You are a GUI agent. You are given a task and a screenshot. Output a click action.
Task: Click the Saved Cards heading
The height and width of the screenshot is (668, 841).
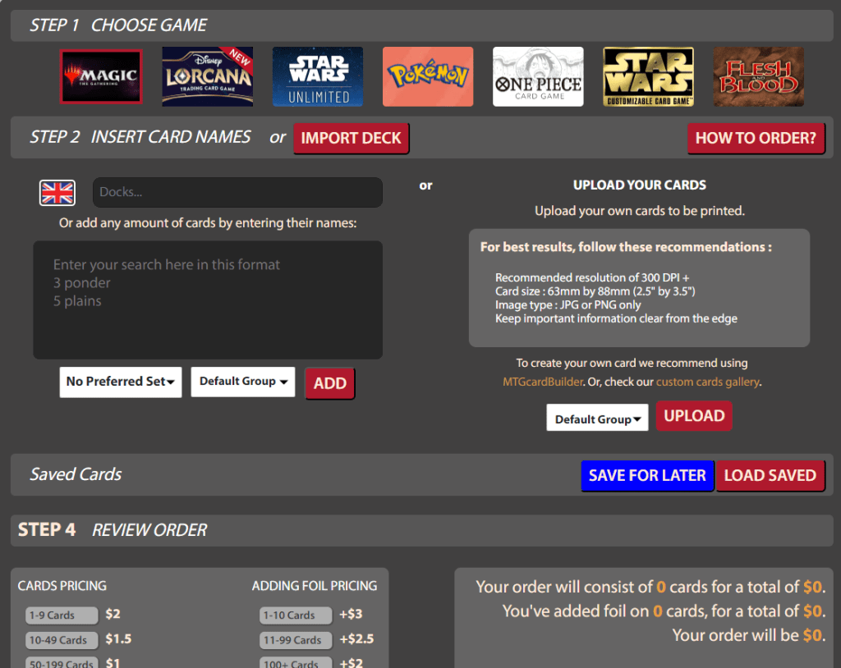point(76,474)
